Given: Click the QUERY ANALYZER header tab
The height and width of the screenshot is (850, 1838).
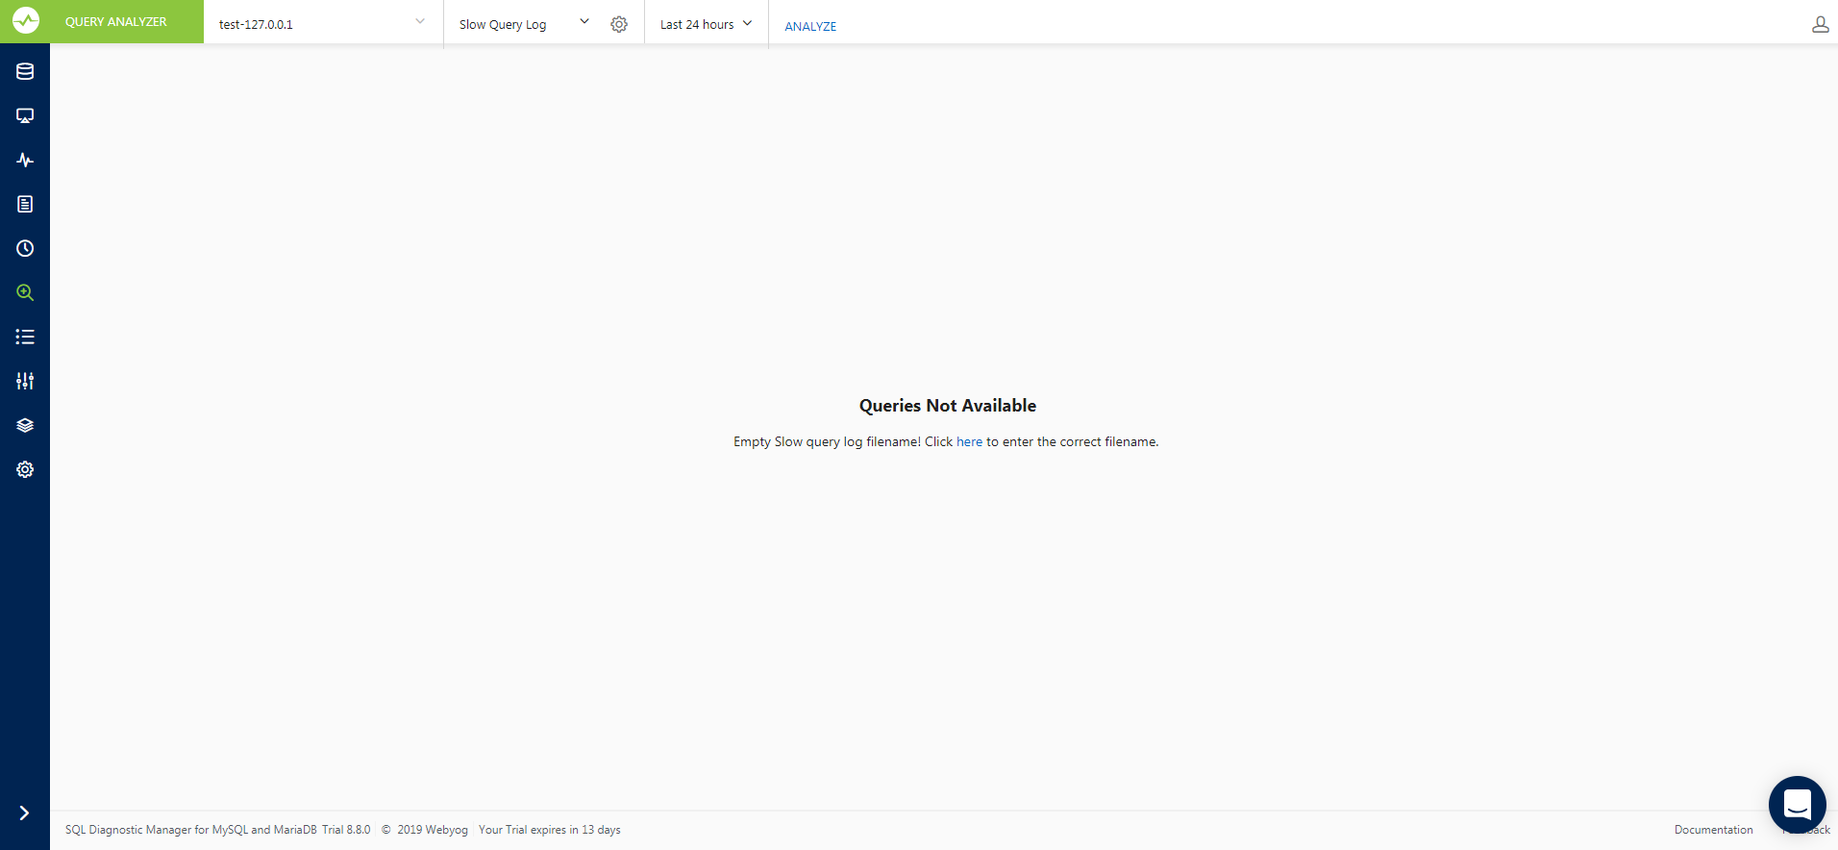Looking at the screenshot, I should point(116,21).
